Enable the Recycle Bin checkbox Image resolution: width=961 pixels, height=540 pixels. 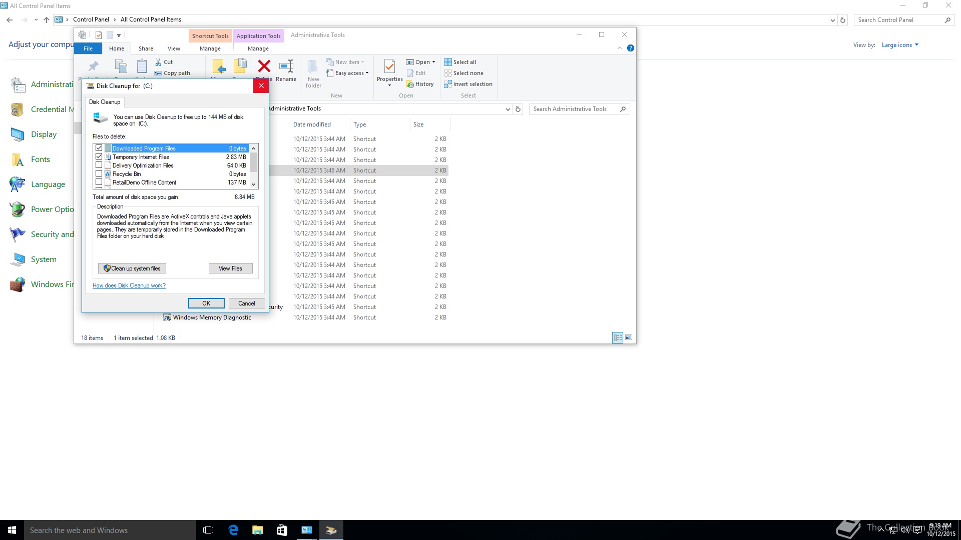(x=99, y=173)
